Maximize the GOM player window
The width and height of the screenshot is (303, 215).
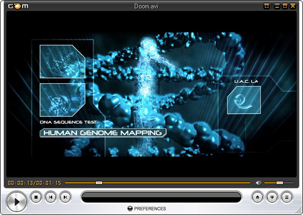285,6
